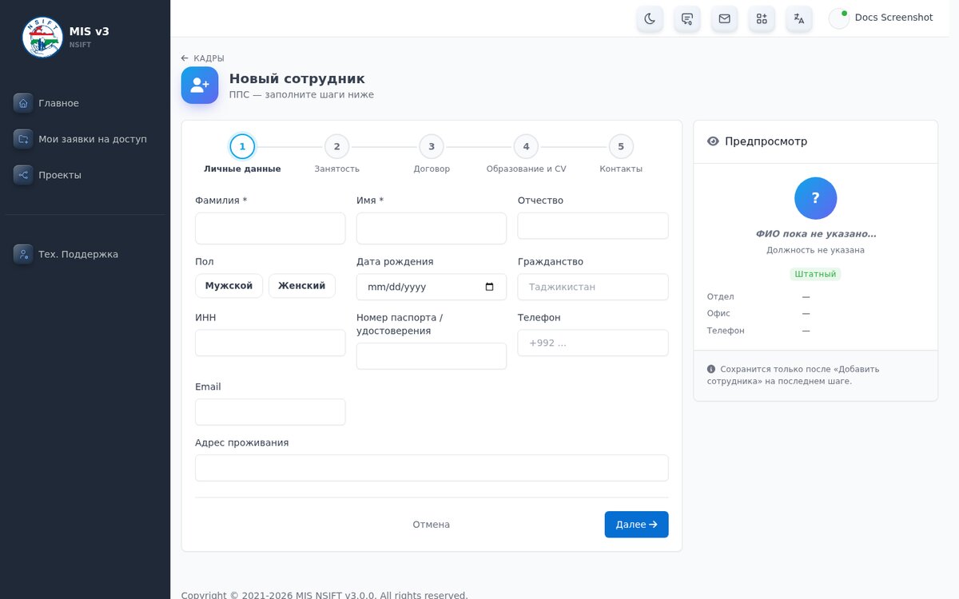Open the apps grid icon

tap(762, 18)
